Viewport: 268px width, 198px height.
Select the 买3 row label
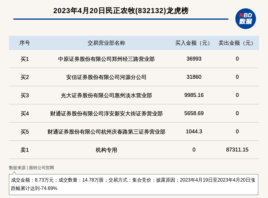[x=25, y=95]
